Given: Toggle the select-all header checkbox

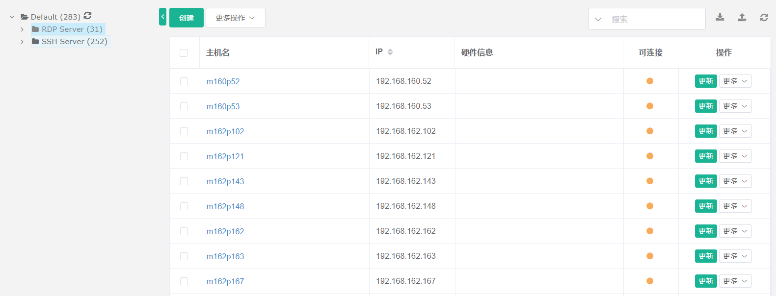Looking at the screenshot, I should [x=184, y=53].
